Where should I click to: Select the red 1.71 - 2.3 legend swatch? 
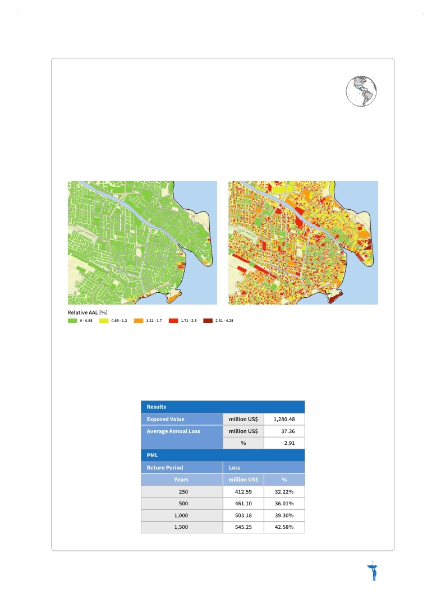(x=173, y=321)
